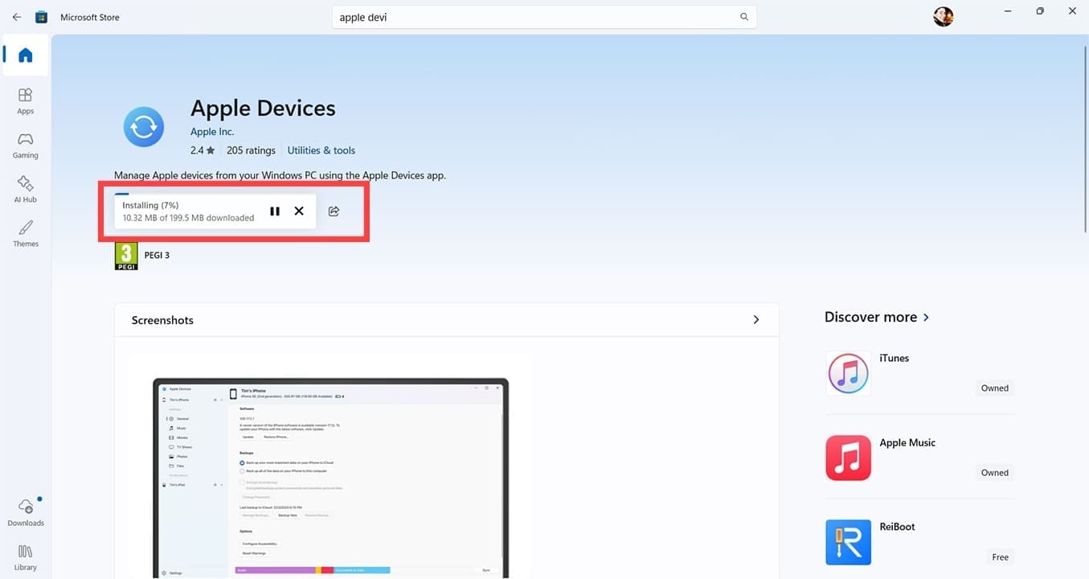Pause the Apple Devices installation

click(x=275, y=211)
